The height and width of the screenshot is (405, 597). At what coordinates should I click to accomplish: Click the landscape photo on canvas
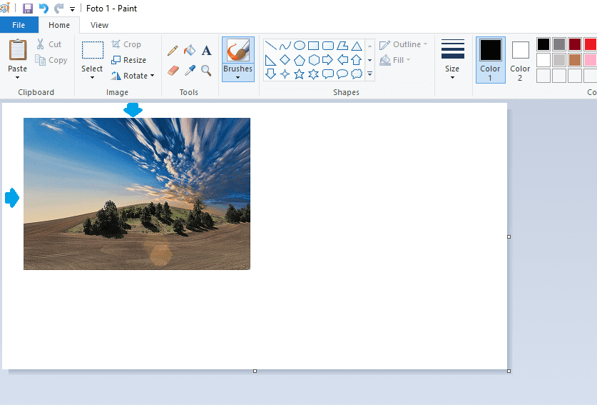pos(137,194)
